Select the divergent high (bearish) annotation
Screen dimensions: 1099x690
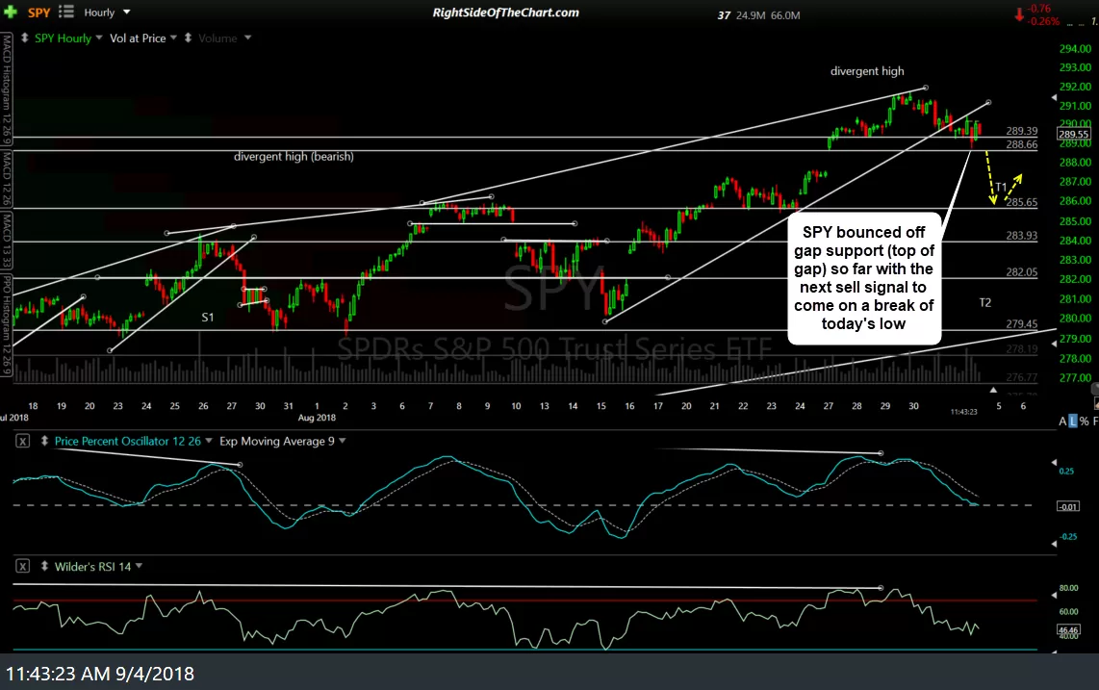pyautogui.click(x=294, y=156)
